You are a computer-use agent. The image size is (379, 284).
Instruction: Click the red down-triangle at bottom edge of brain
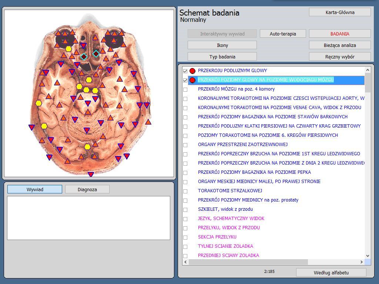click(x=91, y=174)
